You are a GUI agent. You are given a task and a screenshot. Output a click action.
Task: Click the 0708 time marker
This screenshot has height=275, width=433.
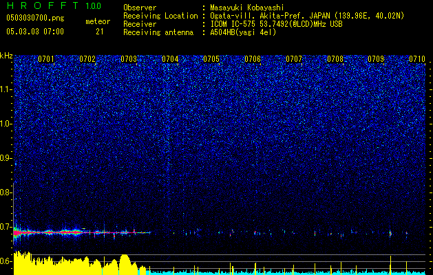(x=335, y=59)
